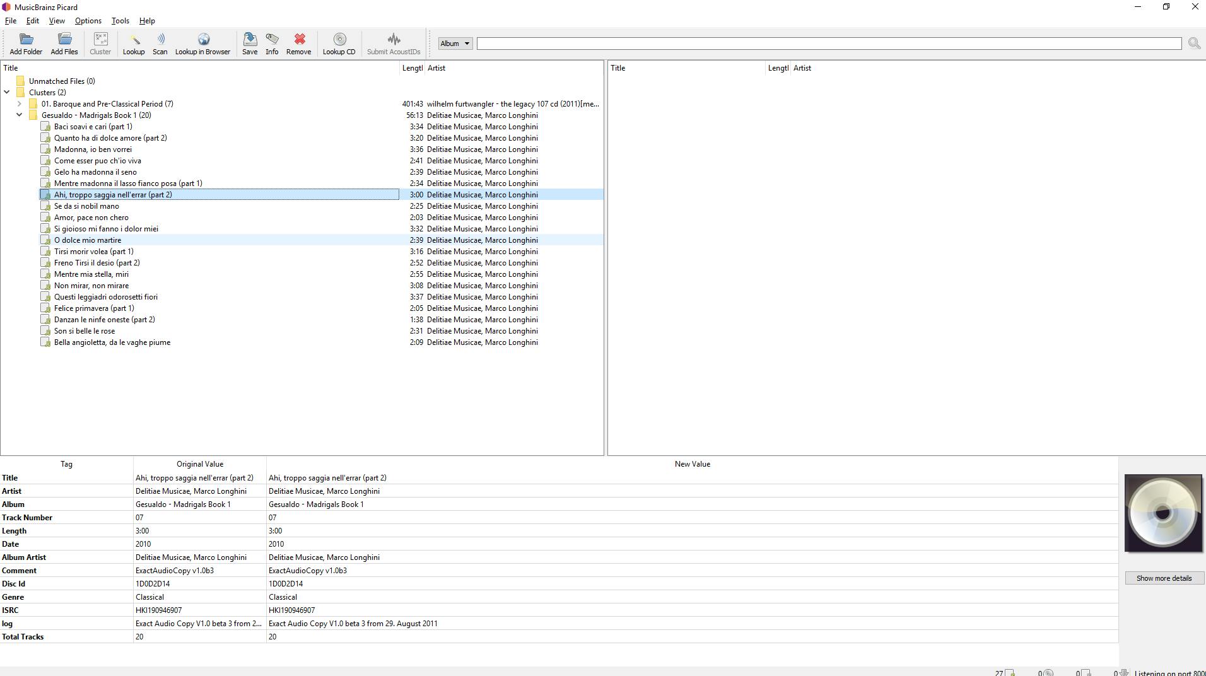
Task: Start a Scan with the toolbar icon
Action: [160, 40]
